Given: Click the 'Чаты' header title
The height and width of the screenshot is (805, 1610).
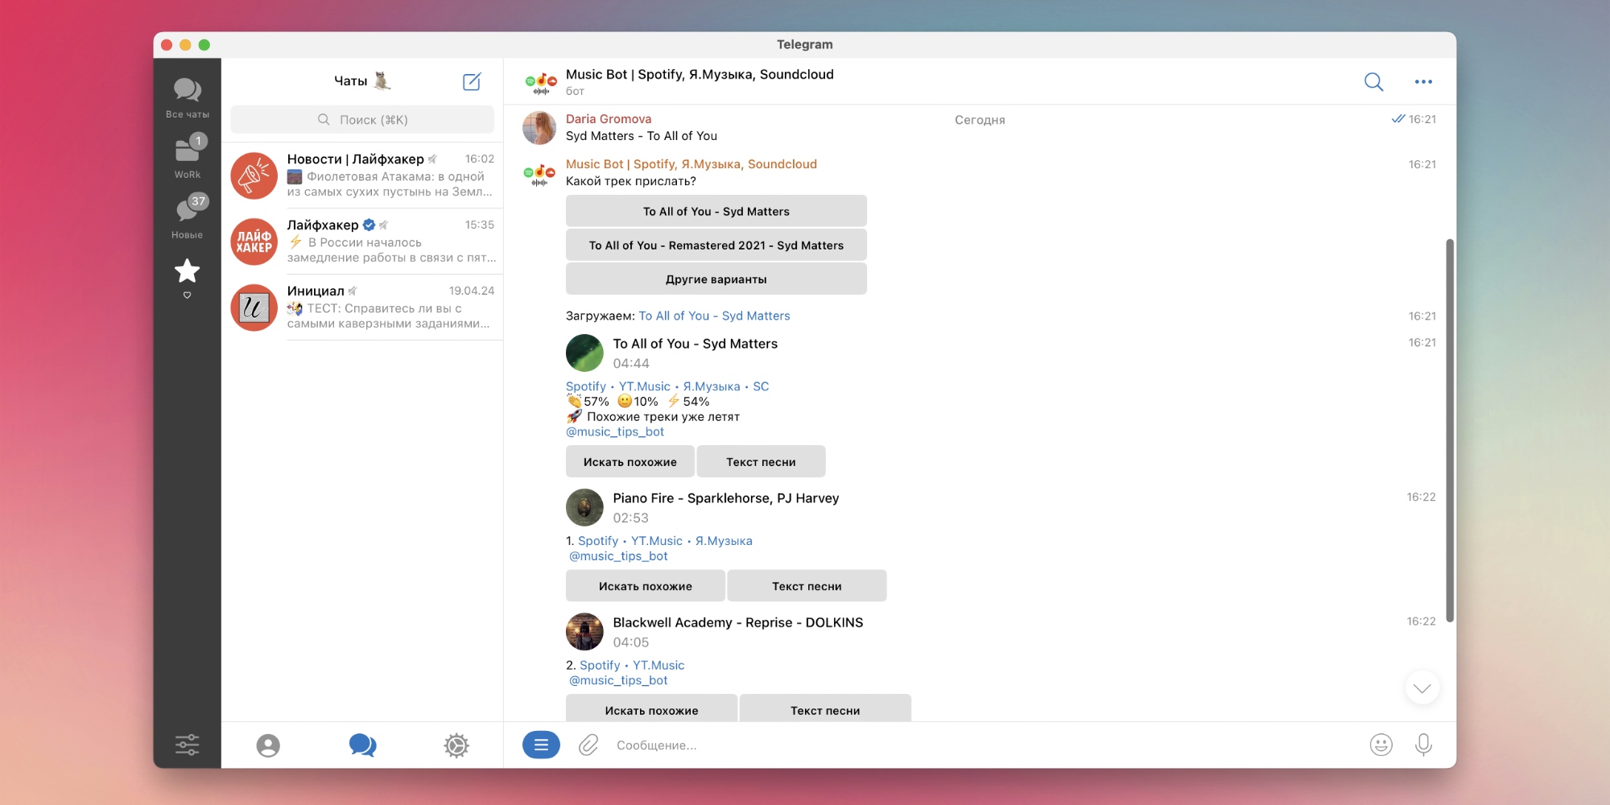Looking at the screenshot, I should tap(350, 80).
